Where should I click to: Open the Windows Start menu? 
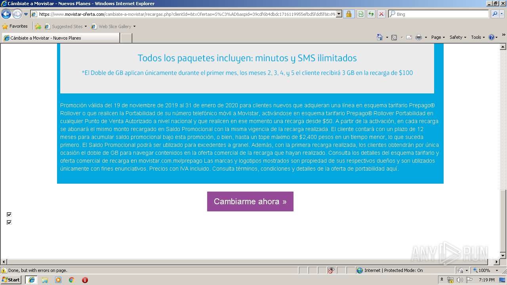pos(11,279)
